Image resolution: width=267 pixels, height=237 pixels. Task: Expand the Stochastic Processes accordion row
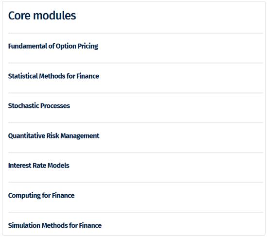pos(136,108)
